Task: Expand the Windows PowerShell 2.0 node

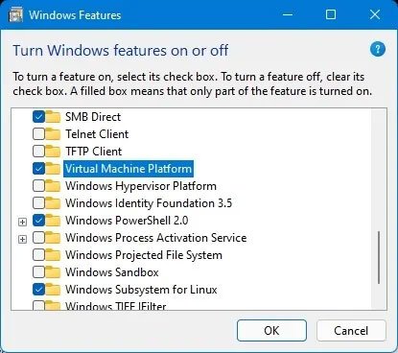Action: (x=22, y=222)
